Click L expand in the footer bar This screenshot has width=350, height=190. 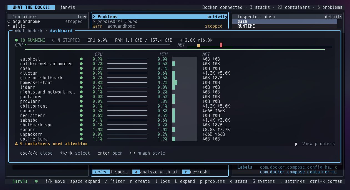[x=185, y=181]
